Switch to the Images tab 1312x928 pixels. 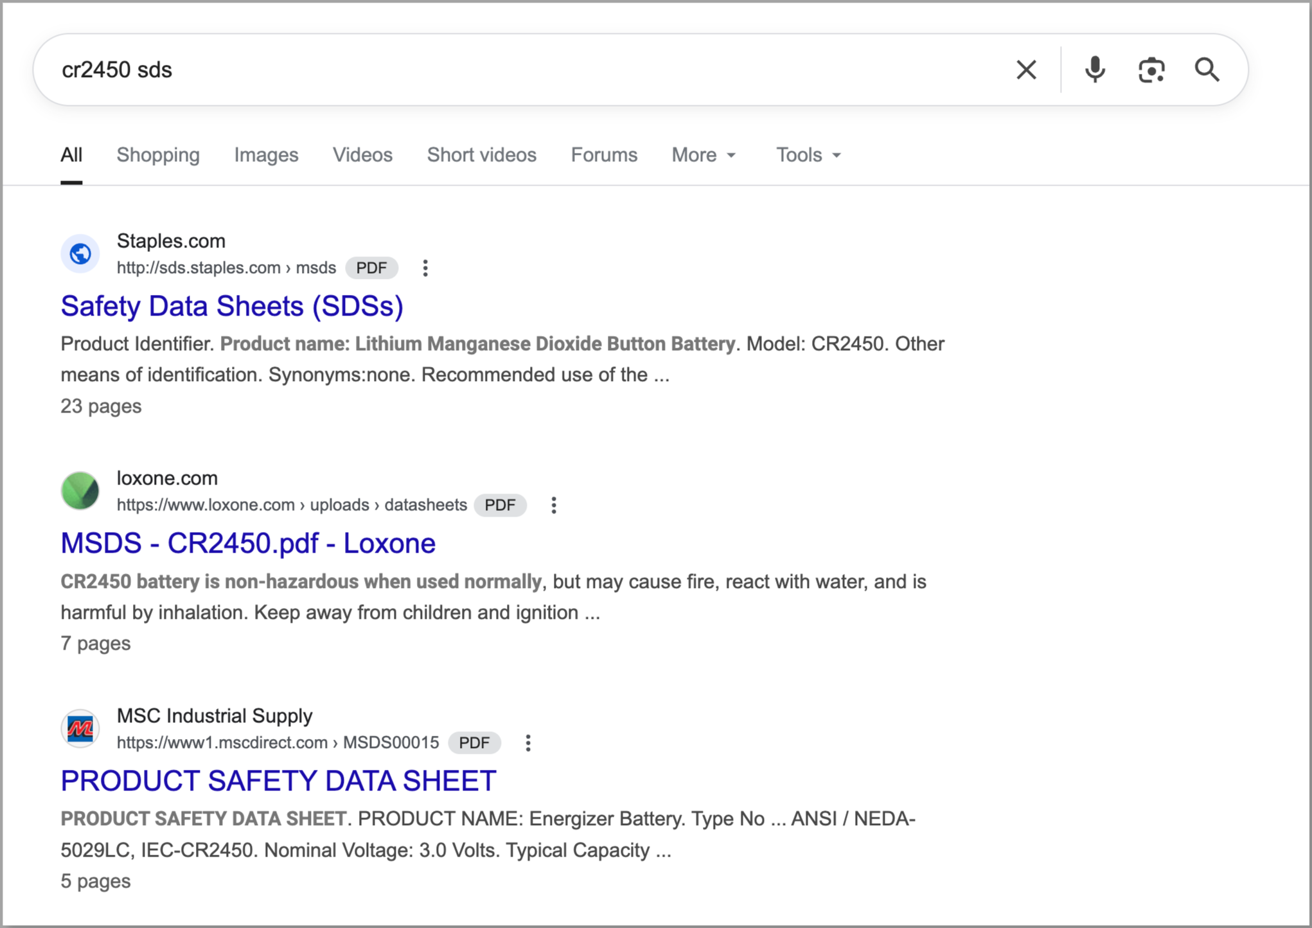coord(266,155)
